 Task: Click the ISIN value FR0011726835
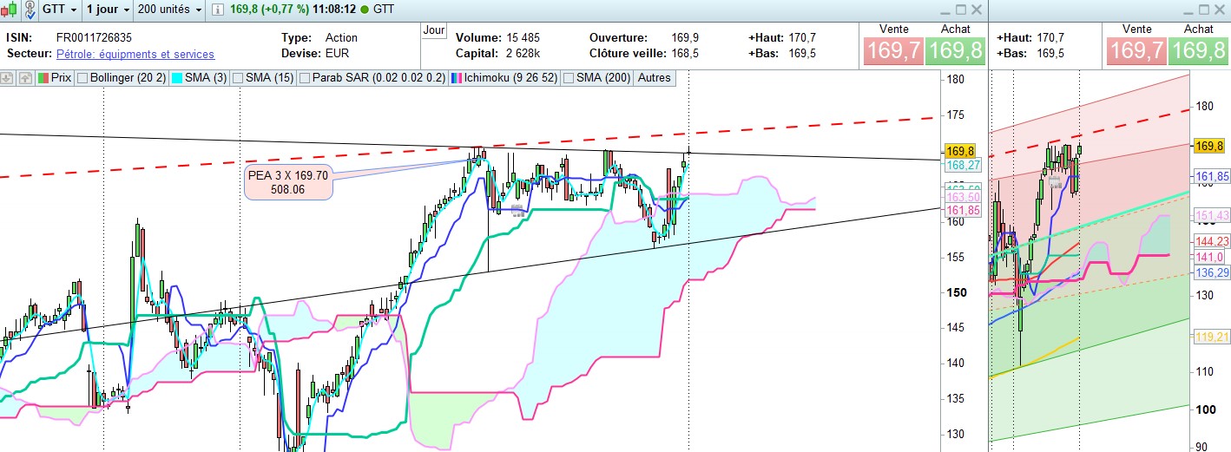click(94, 38)
